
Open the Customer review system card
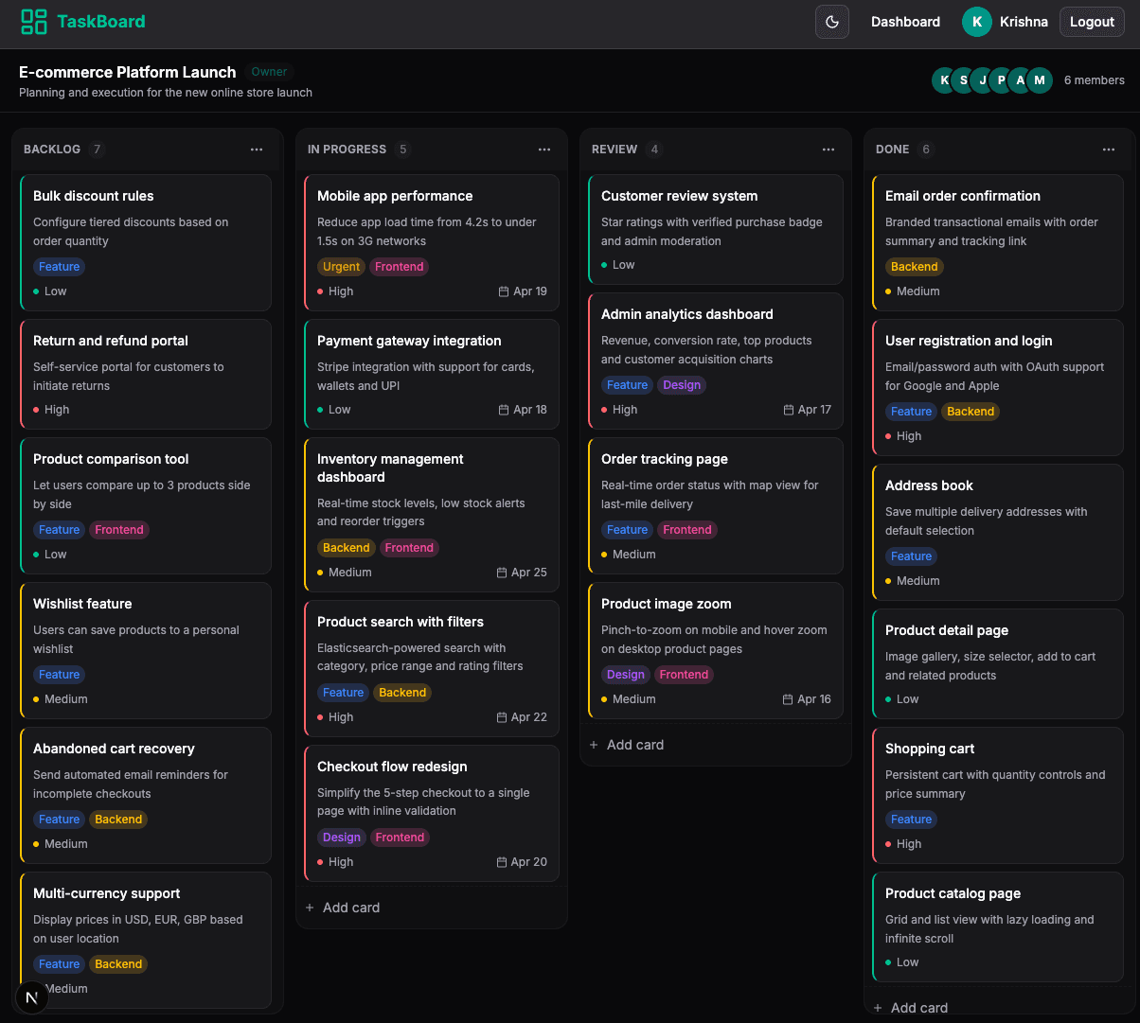pos(715,229)
